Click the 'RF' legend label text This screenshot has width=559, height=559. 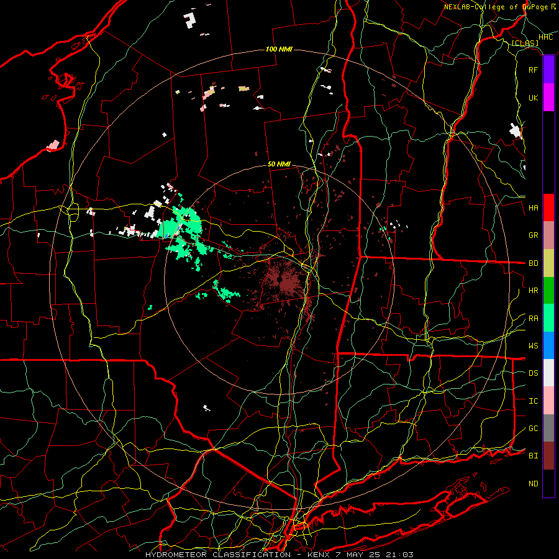point(533,70)
